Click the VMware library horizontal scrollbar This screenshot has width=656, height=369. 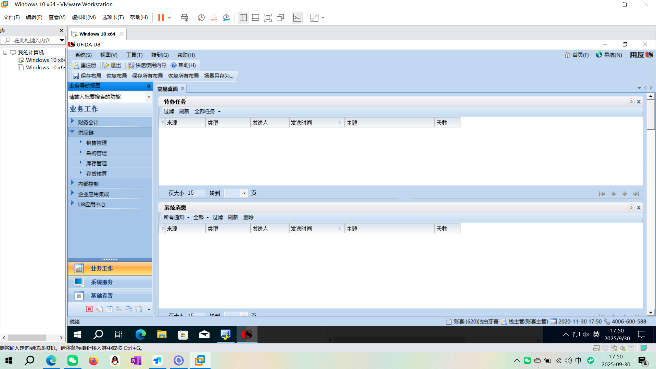(x=27, y=338)
